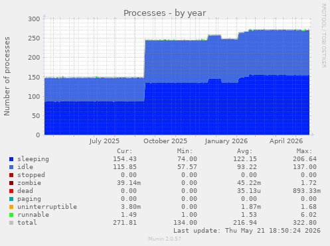The width and height of the screenshot is (330, 246).
Task: Click the 'paging' legend label
Action: [x=29, y=199]
